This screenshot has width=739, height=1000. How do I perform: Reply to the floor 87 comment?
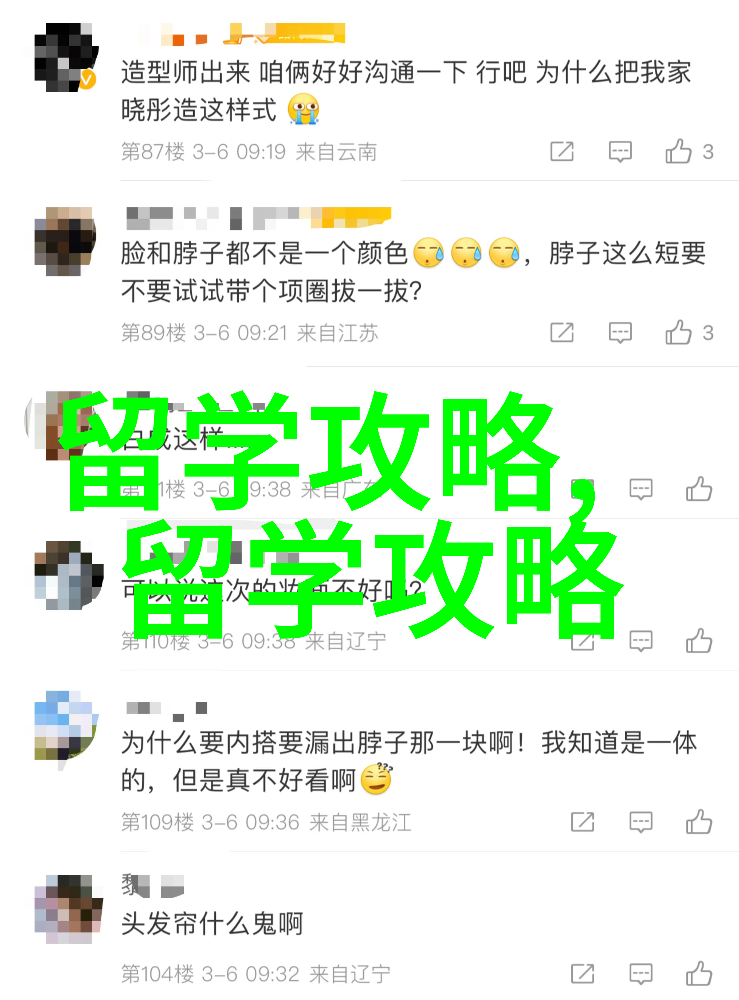tap(620, 152)
